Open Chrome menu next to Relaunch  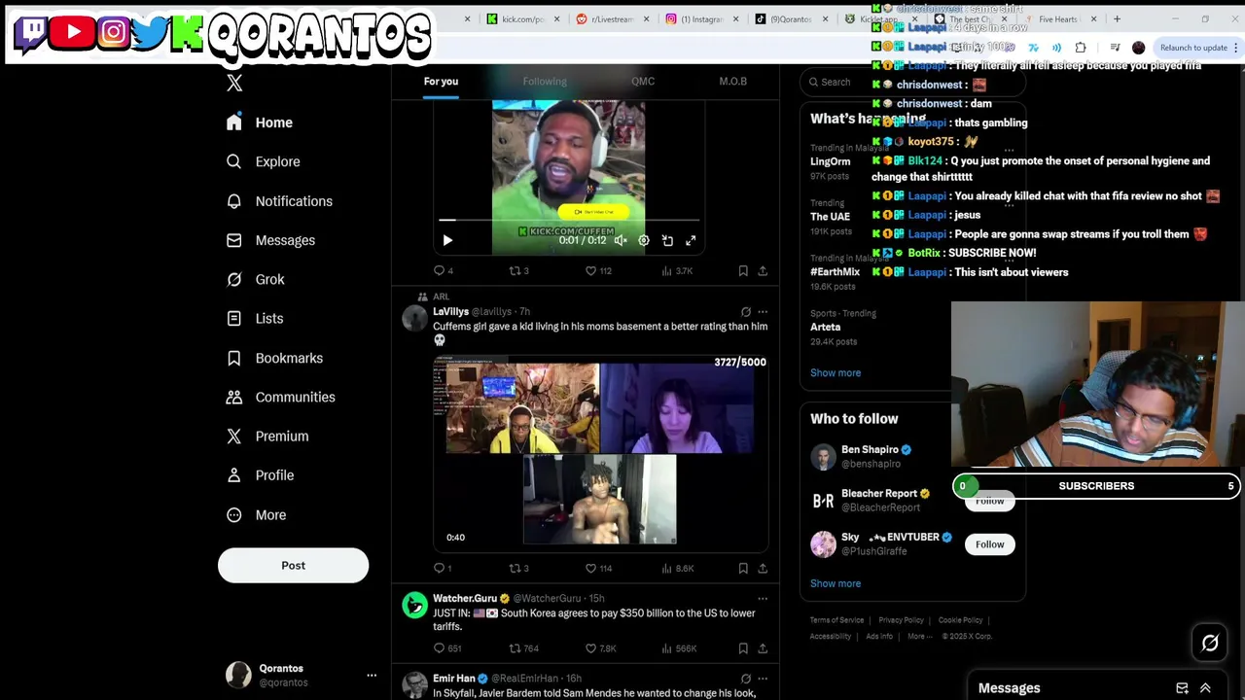1236,47
